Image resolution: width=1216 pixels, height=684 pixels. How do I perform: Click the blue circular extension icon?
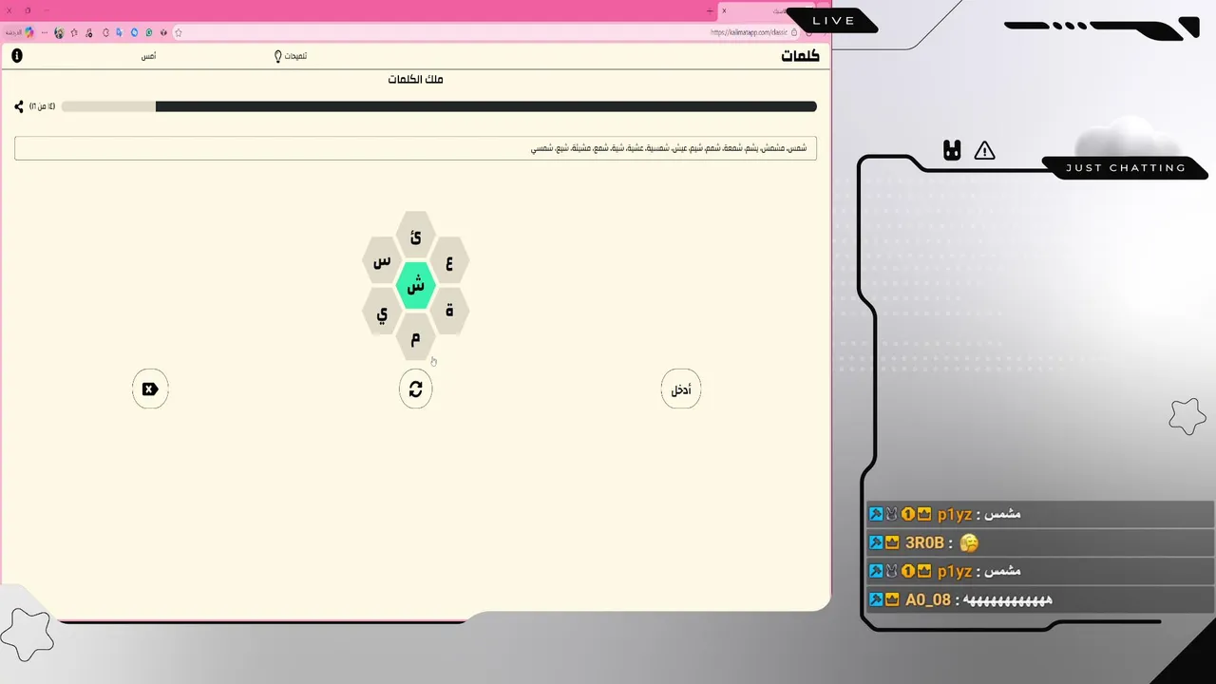coord(134,32)
